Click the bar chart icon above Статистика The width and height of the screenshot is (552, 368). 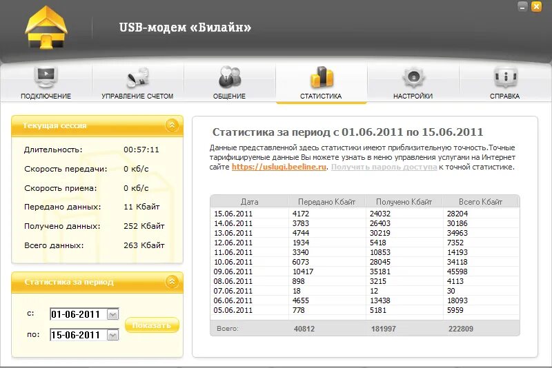pyautogui.click(x=322, y=76)
